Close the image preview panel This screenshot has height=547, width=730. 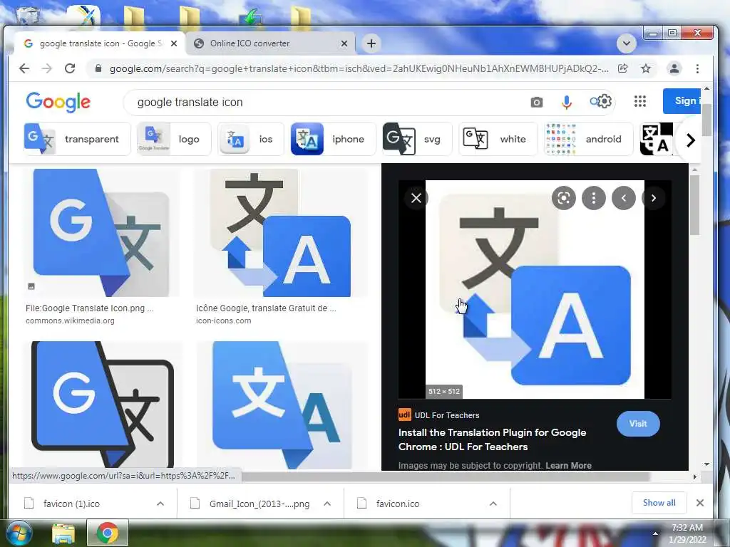(x=416, y=198)
